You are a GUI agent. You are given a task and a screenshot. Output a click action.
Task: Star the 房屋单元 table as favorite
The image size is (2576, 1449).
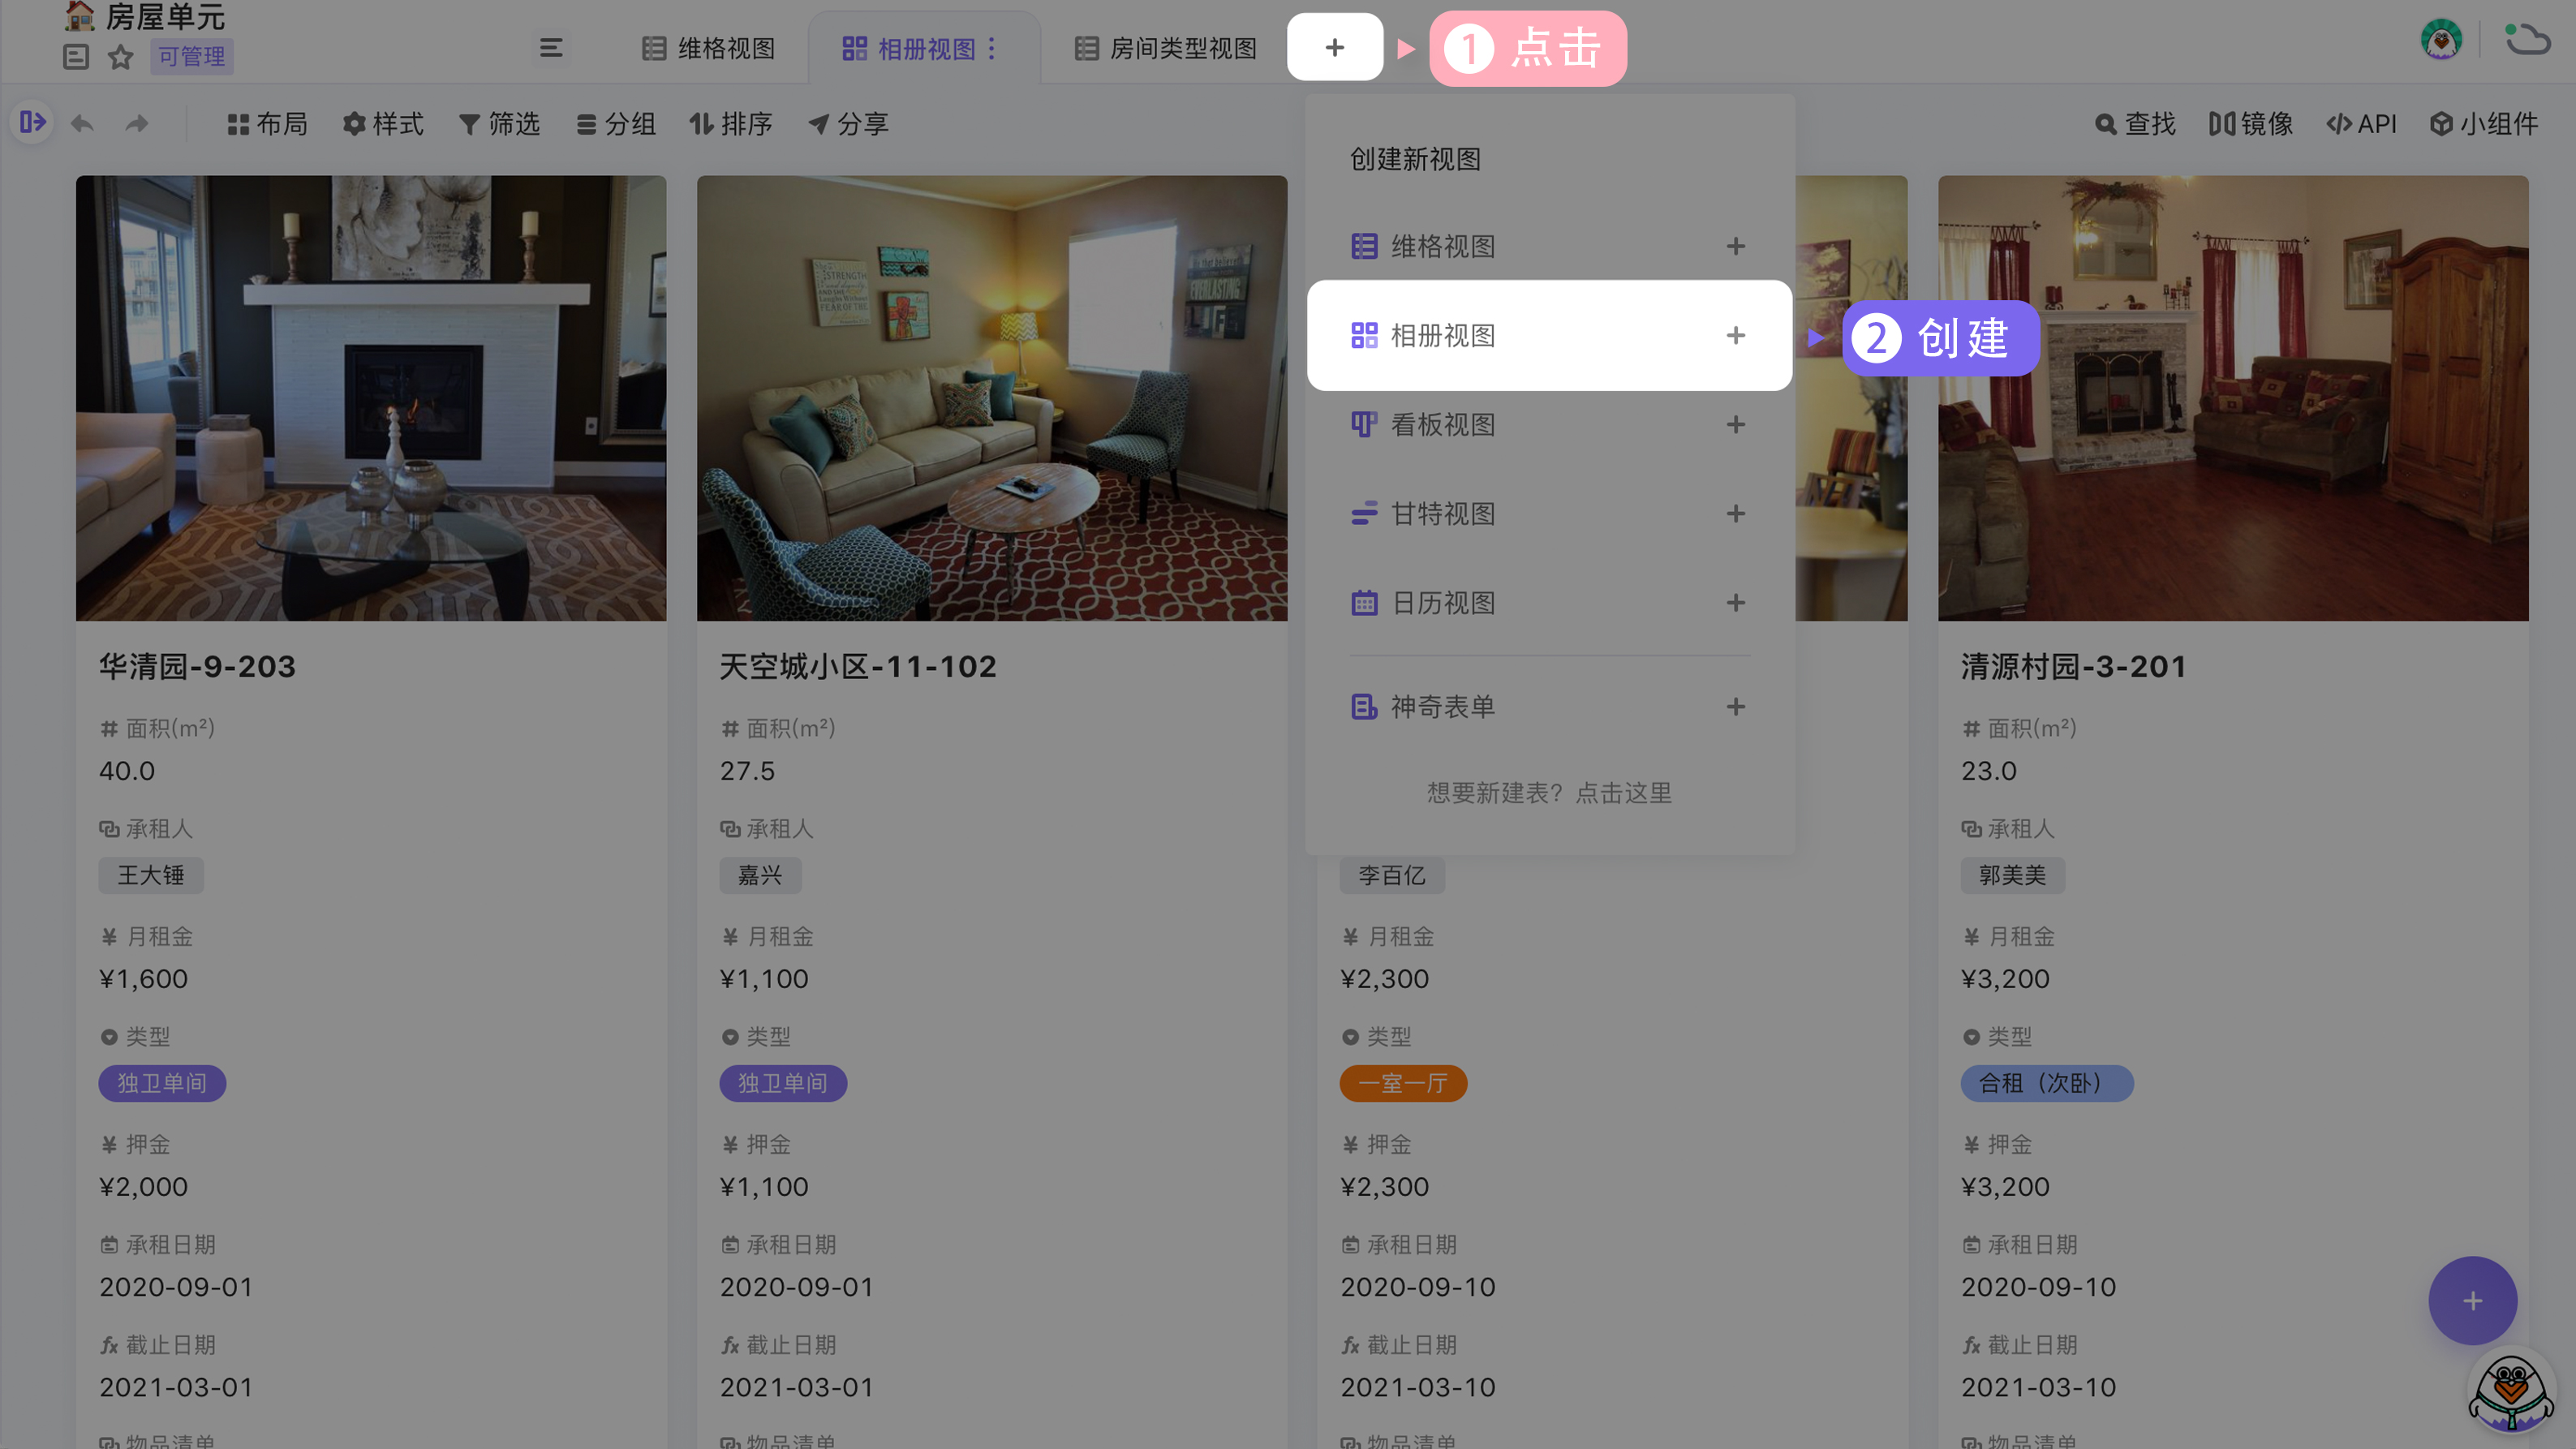121,57
